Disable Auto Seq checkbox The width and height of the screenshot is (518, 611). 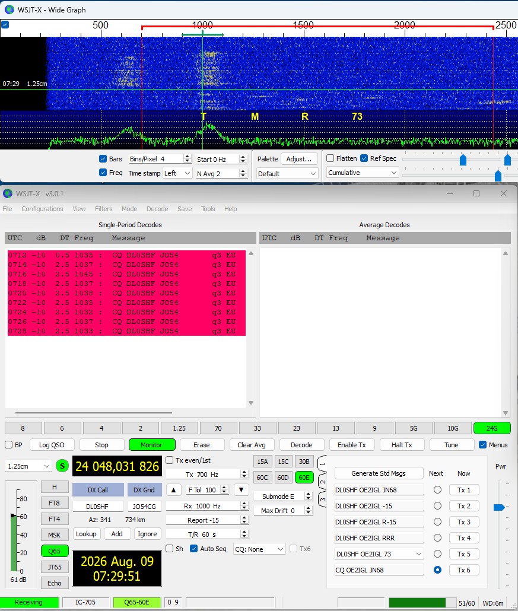click(x=193, y=548)
